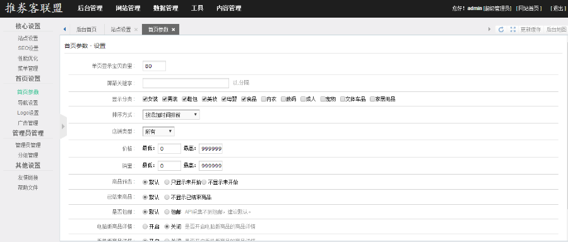
Task: Select 只显示未开始 radio option
Action: [x=167, y=182]
